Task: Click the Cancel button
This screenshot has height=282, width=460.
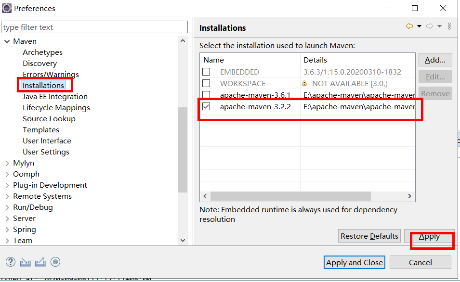Action: pyautogui.click(x=421, y=262)
